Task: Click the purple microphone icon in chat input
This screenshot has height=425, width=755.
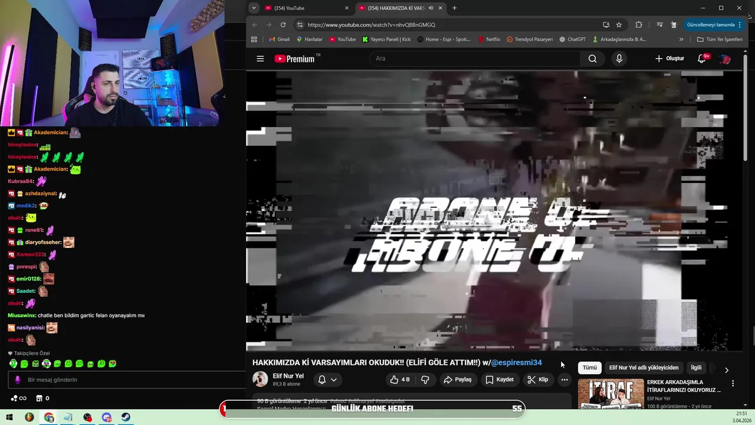Action: pyautogui.click(x=17, y=380)
